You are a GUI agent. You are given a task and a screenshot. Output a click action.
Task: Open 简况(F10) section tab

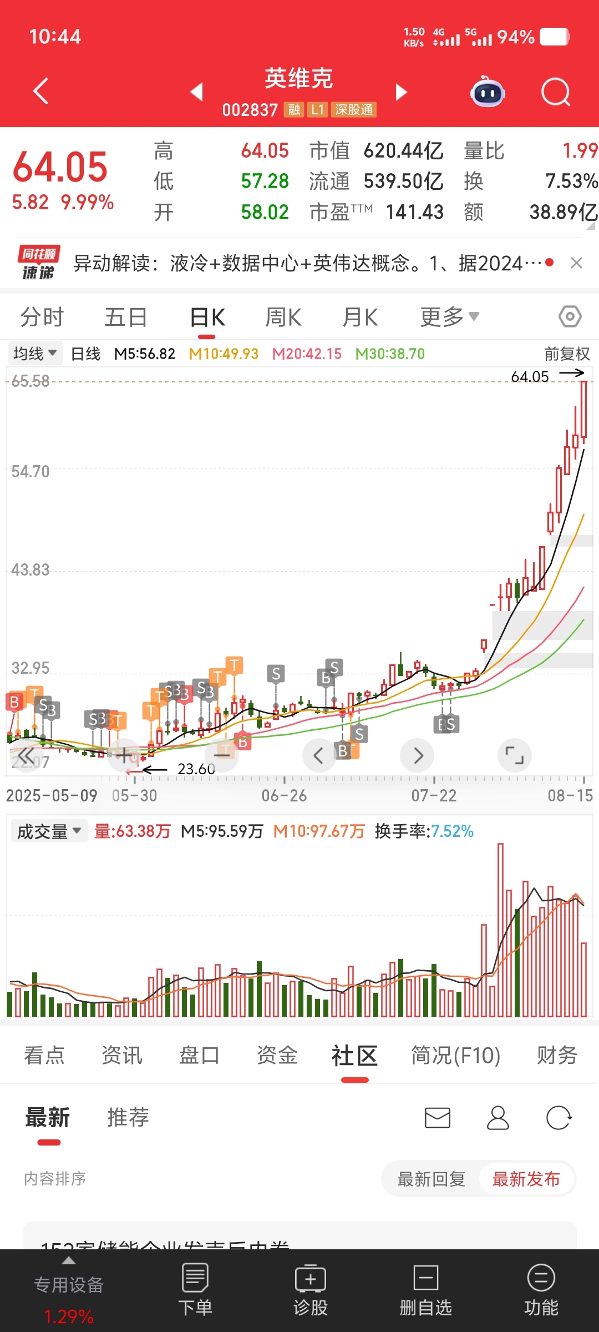(x=456, y=1055)
